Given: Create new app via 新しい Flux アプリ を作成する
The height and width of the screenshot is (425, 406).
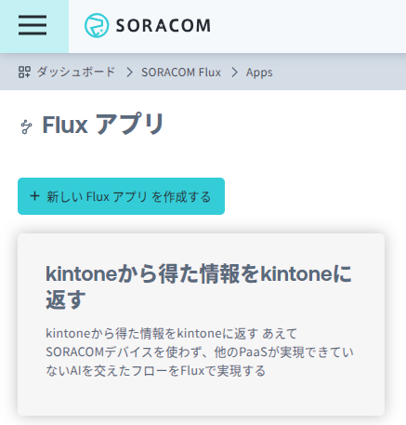Looking at the screenshot, I should pos(121,196).
